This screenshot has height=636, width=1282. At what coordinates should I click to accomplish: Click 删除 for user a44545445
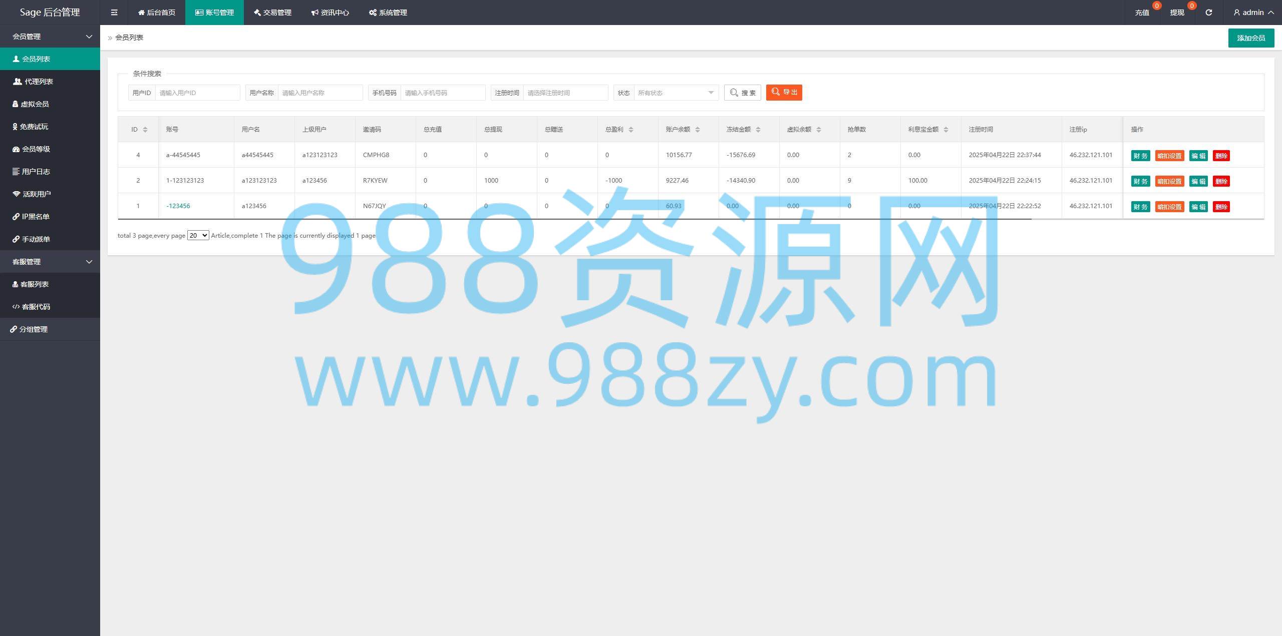[1221, 156]
